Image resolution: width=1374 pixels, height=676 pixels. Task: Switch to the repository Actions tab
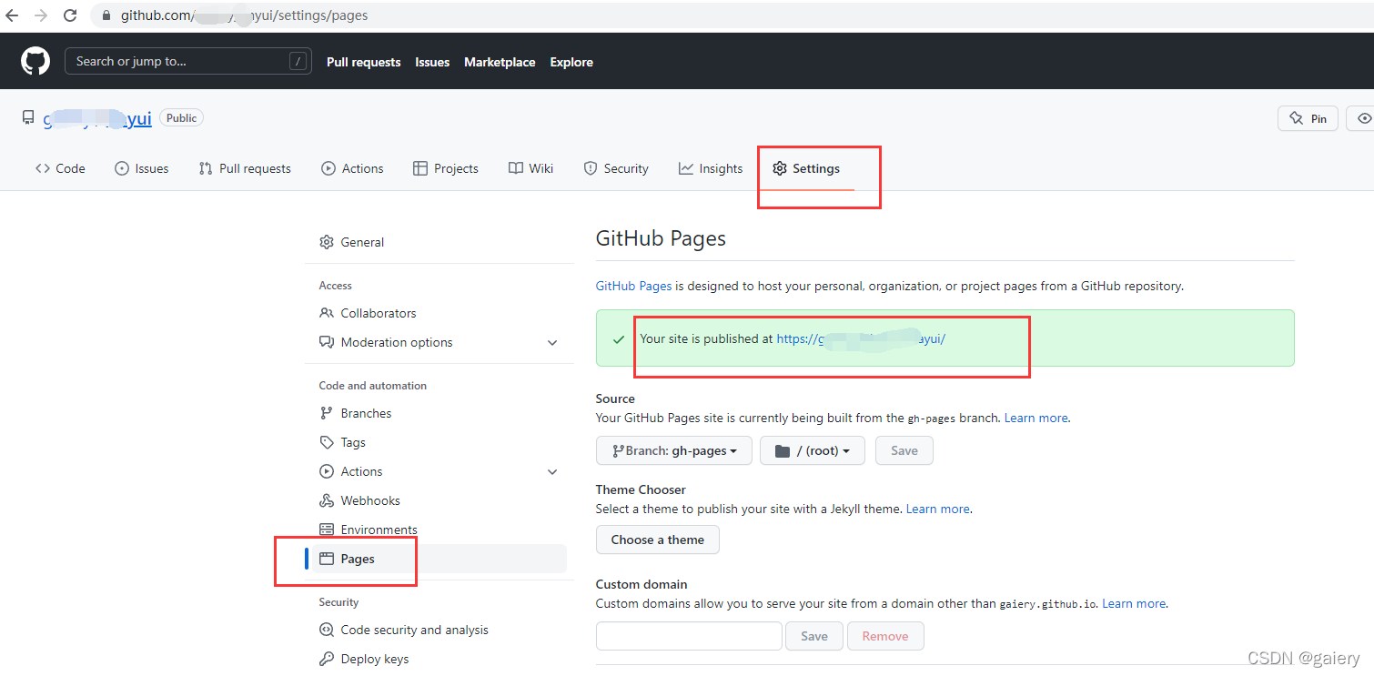tap(353, 168)
